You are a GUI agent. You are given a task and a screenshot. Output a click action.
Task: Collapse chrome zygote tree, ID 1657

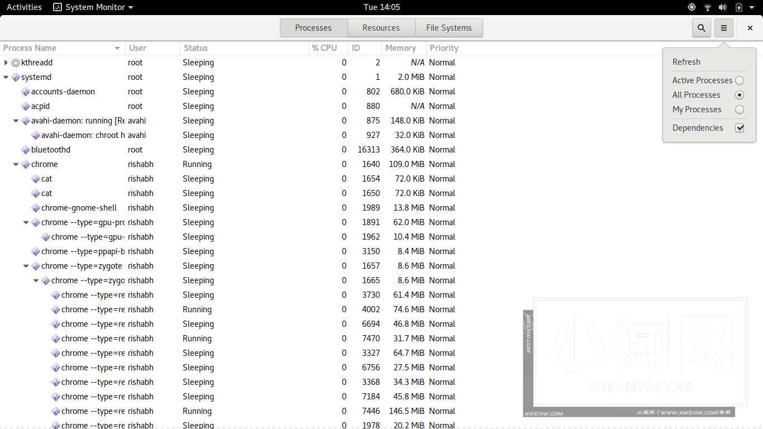[26, 266]
